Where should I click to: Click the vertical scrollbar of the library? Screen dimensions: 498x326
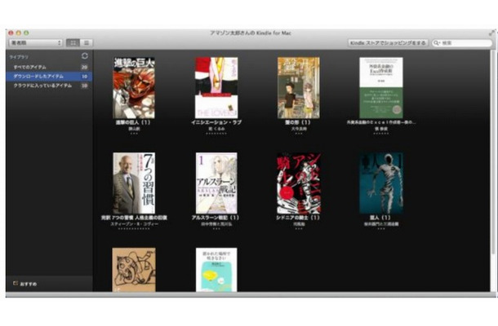point(493,152)
